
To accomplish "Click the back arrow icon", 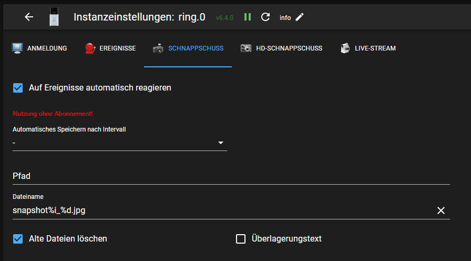I will pyautogui.click(x=29, y=17).
